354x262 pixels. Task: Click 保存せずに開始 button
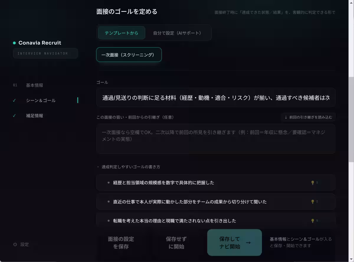tap(176, 243)
